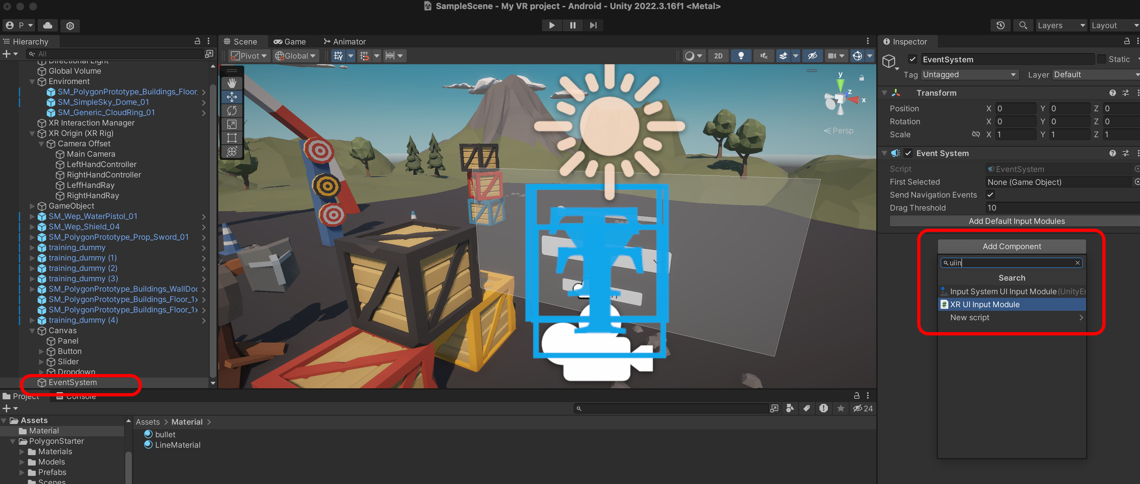Select the Scale tool
The height and width of the screenshot is (484, 1140).
[232, 124]
